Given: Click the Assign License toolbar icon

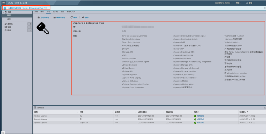Looking at the screenshot, I should pos(39,17).
